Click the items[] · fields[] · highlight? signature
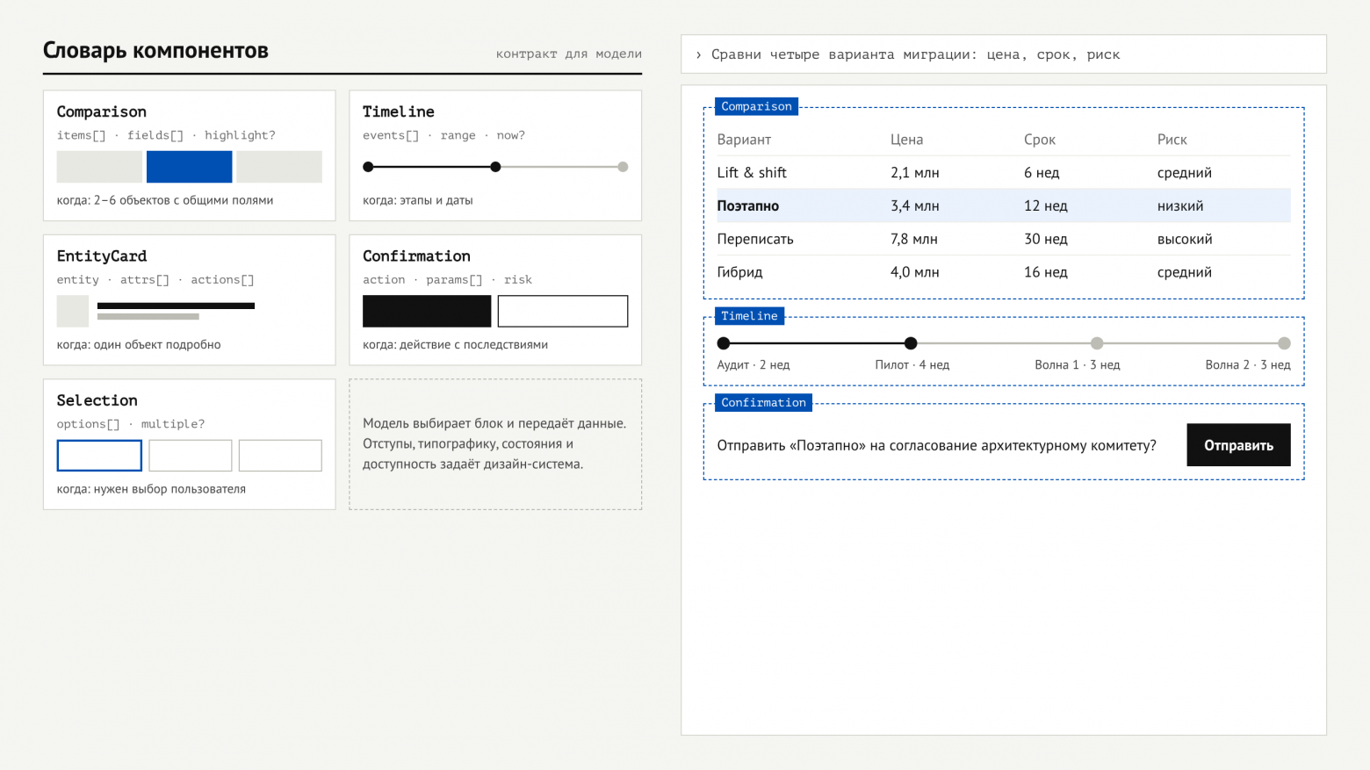Image resolution: width=1370 pixels, height=770 pixels. pyautogui.click(x=166, y=135)
